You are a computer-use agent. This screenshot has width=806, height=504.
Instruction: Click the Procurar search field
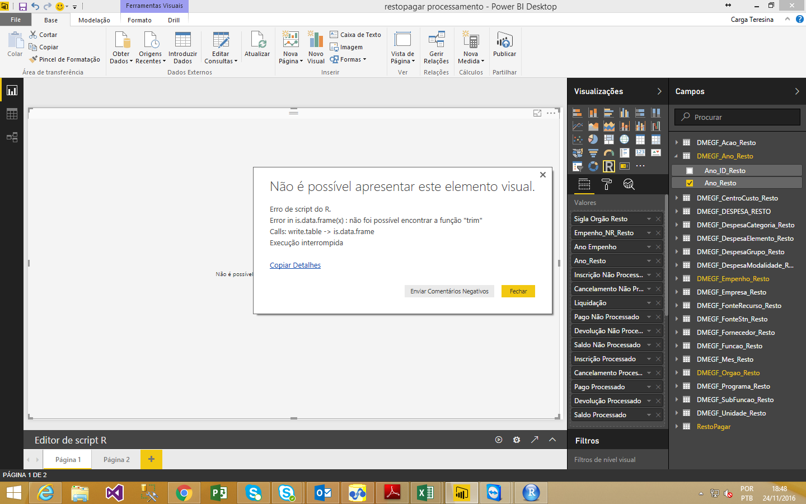[737, 117]
